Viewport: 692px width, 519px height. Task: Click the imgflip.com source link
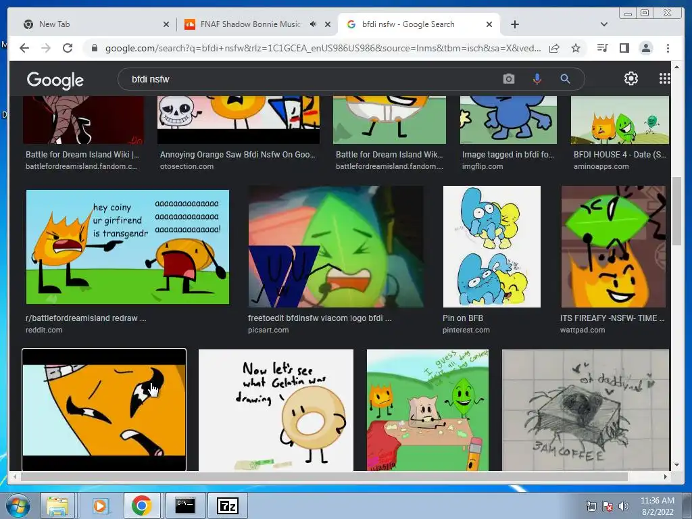click(483, 166)
